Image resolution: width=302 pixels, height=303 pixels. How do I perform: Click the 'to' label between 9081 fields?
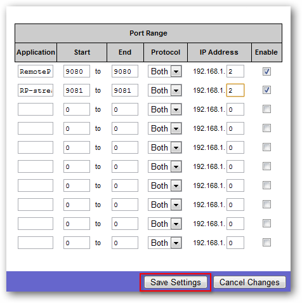coord(98,91)
